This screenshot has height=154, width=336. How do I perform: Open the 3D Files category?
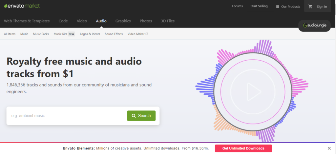click(168, 21)
